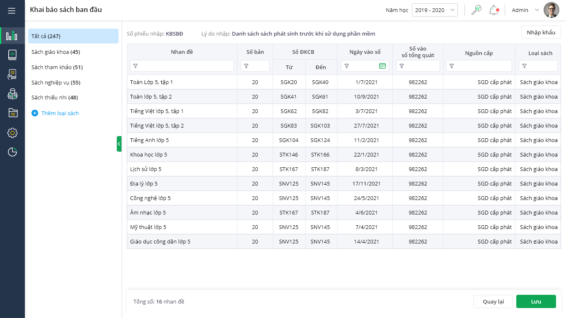
Task: Click the book catalog sidebar icon
Action: point(12,55)
